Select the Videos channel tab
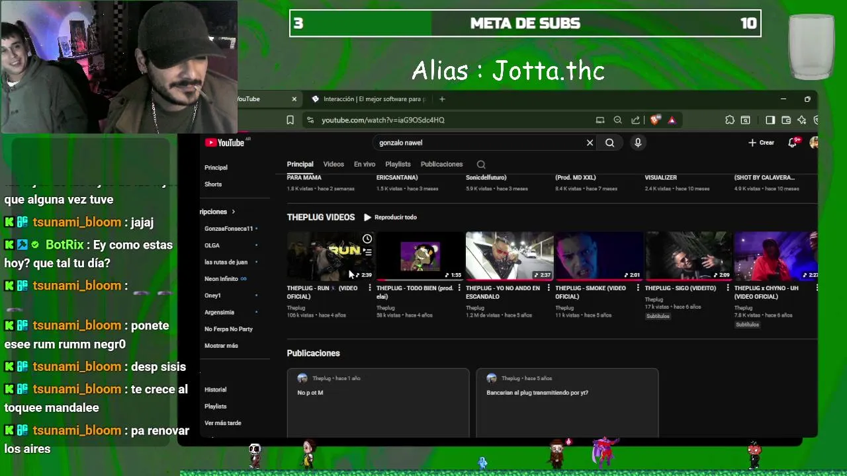Viewport: 847px width, 476px height. coord(334,164)
